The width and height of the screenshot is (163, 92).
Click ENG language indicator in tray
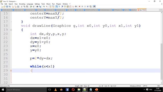[151, 90]
